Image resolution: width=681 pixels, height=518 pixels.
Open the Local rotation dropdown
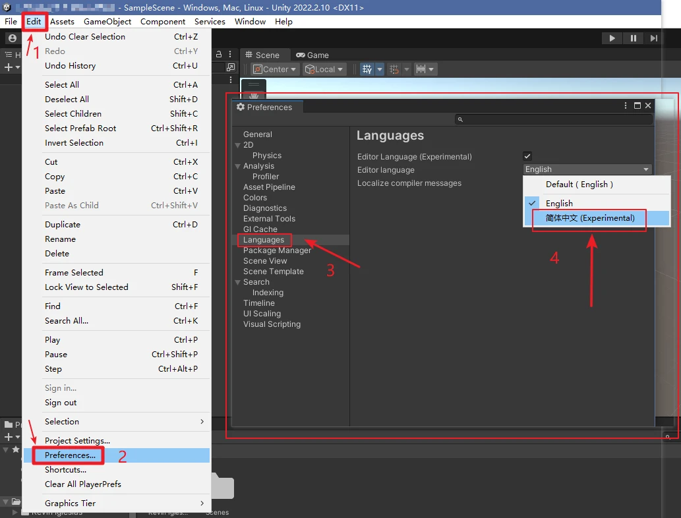pos(324,69)
